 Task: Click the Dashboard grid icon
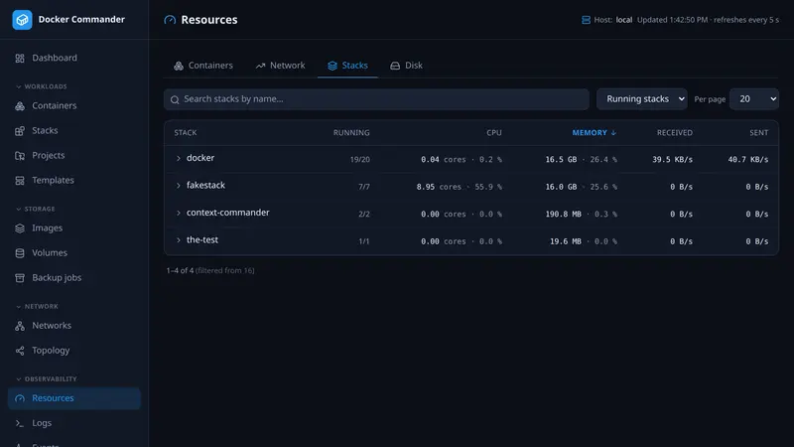(20, 59)
